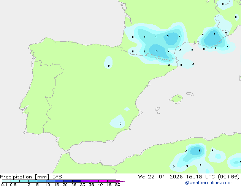Click the 30–35 mm purple legend swatch
The image size is (241, 186).
click(86, 181)
